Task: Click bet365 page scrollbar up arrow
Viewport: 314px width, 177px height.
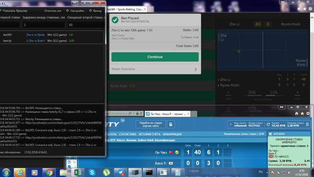Action: (312, 18)
